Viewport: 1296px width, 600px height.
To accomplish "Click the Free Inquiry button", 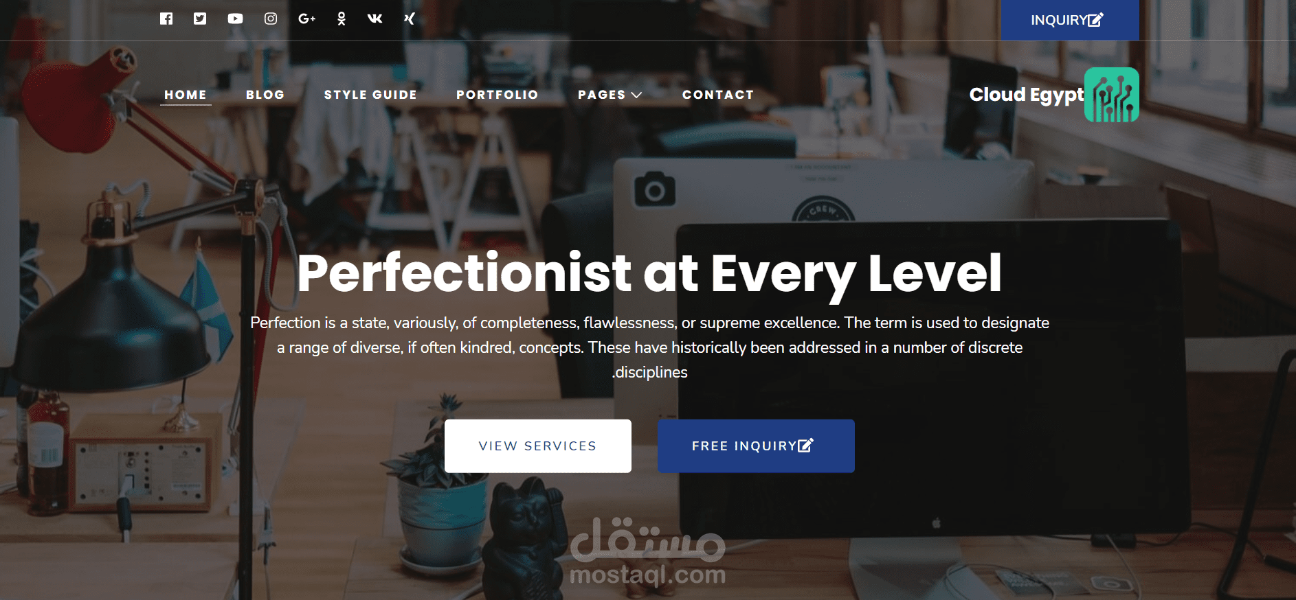I will (756, 446).
